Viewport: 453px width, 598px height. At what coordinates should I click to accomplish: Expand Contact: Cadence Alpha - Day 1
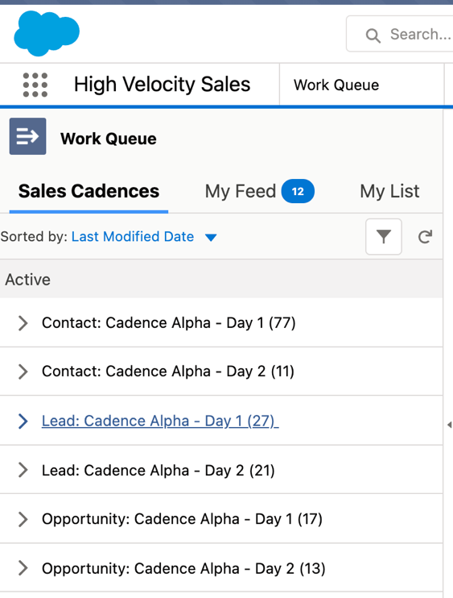[x=23, y=322]
